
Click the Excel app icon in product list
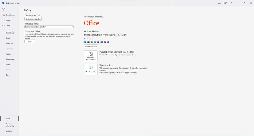coord(88,42)
